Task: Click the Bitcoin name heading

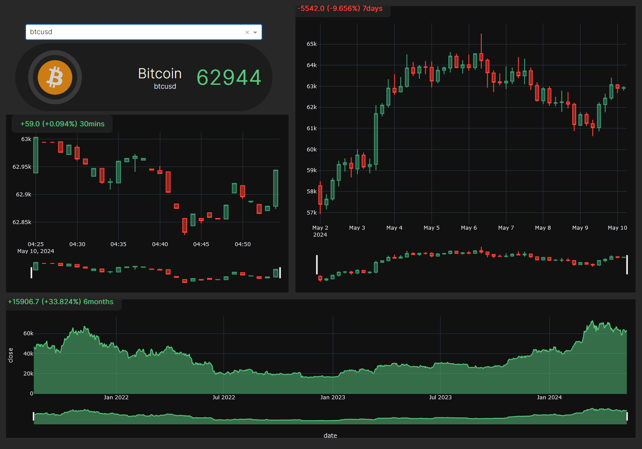Action: pos(159,74)
